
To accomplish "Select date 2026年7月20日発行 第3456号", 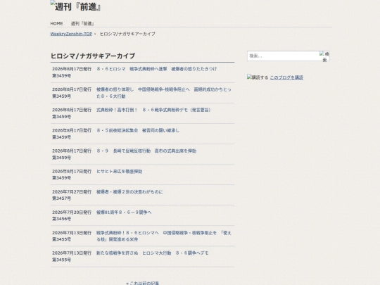I will click(x=72, y=215).
